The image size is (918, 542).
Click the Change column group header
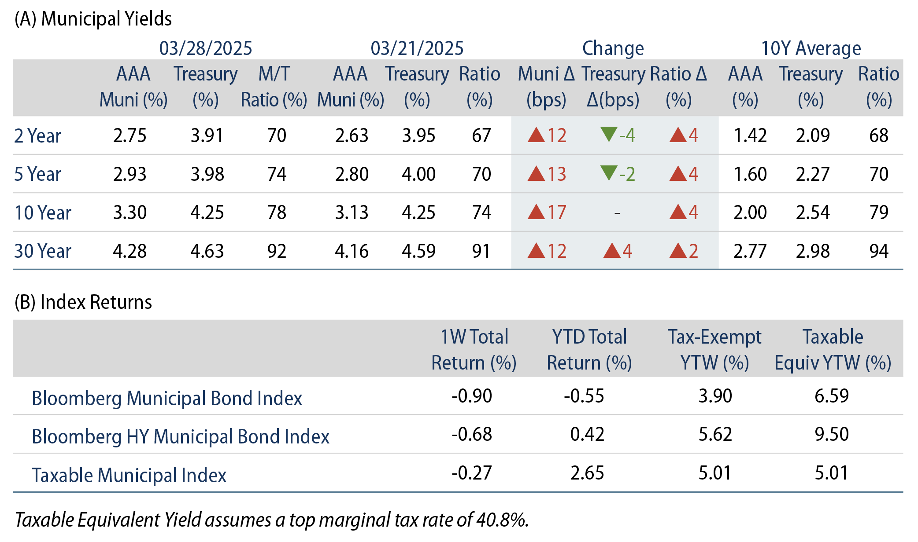[613, 48]
